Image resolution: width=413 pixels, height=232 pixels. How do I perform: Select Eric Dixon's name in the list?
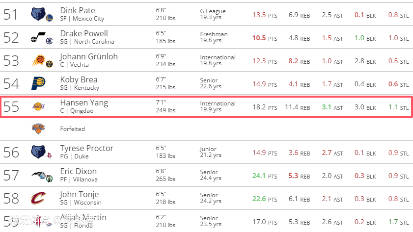click(78, 171)
